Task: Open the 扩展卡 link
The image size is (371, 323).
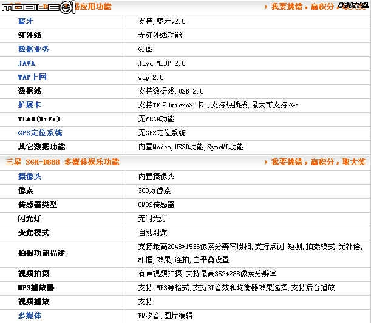Action: [30, 105]
